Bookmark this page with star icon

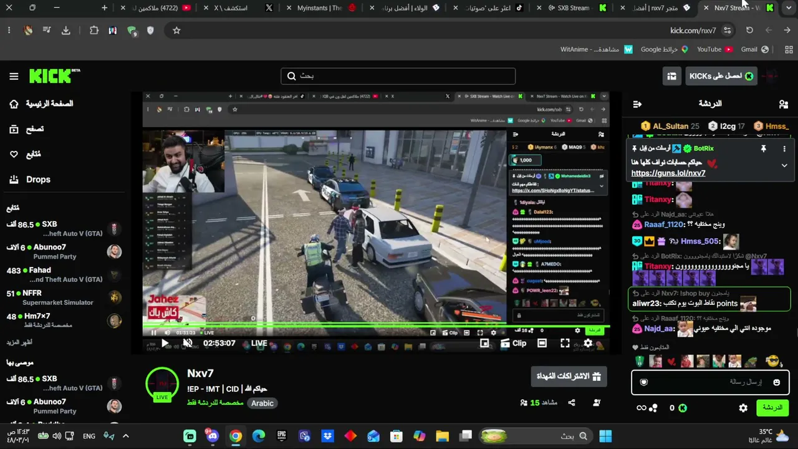point(176,30)
